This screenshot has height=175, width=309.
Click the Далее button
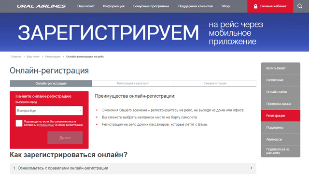(x=65, y=138)
